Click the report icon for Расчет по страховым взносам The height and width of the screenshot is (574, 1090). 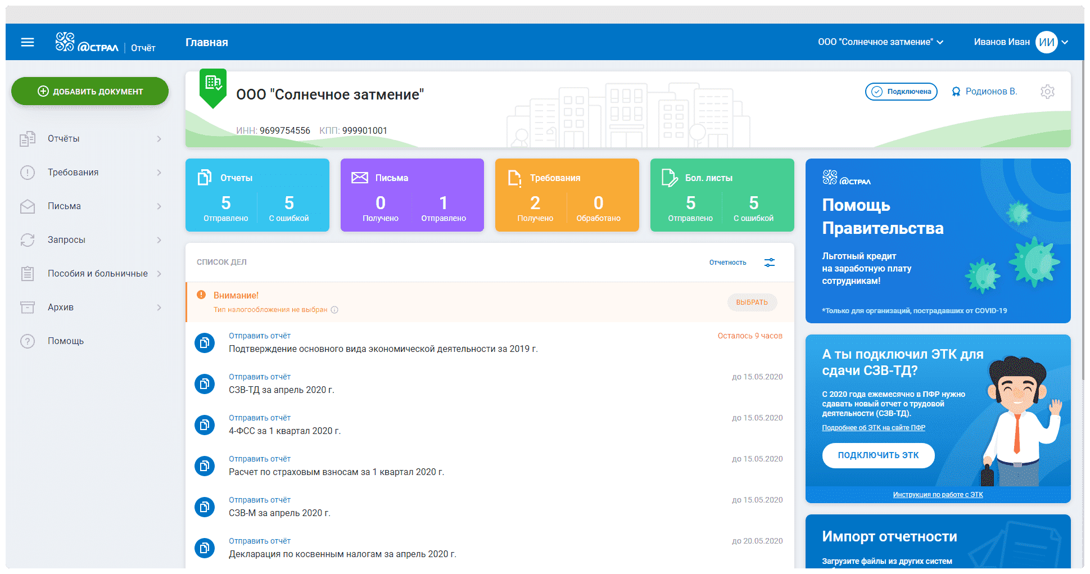pyautogui.click(x=205, y=466)
